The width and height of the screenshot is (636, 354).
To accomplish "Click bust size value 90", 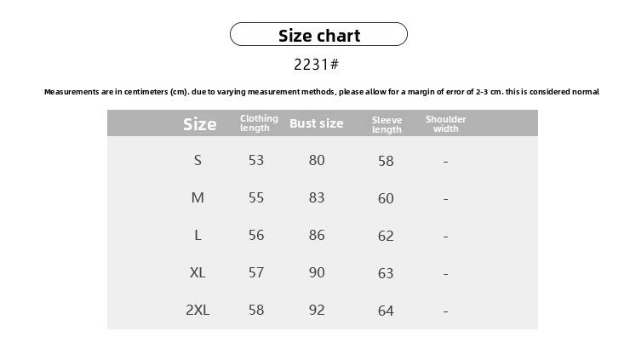I will pyautogui.click(x=317, y=273).
